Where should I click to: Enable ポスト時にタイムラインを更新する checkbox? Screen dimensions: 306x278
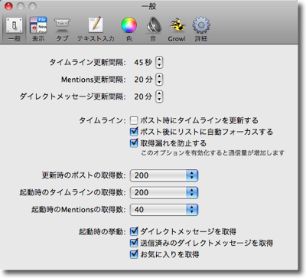(x=134, y=120)
